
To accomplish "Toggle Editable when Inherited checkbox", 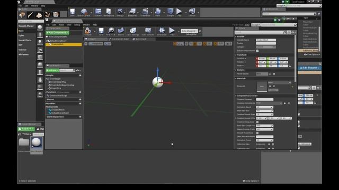I will pos(257,51).
